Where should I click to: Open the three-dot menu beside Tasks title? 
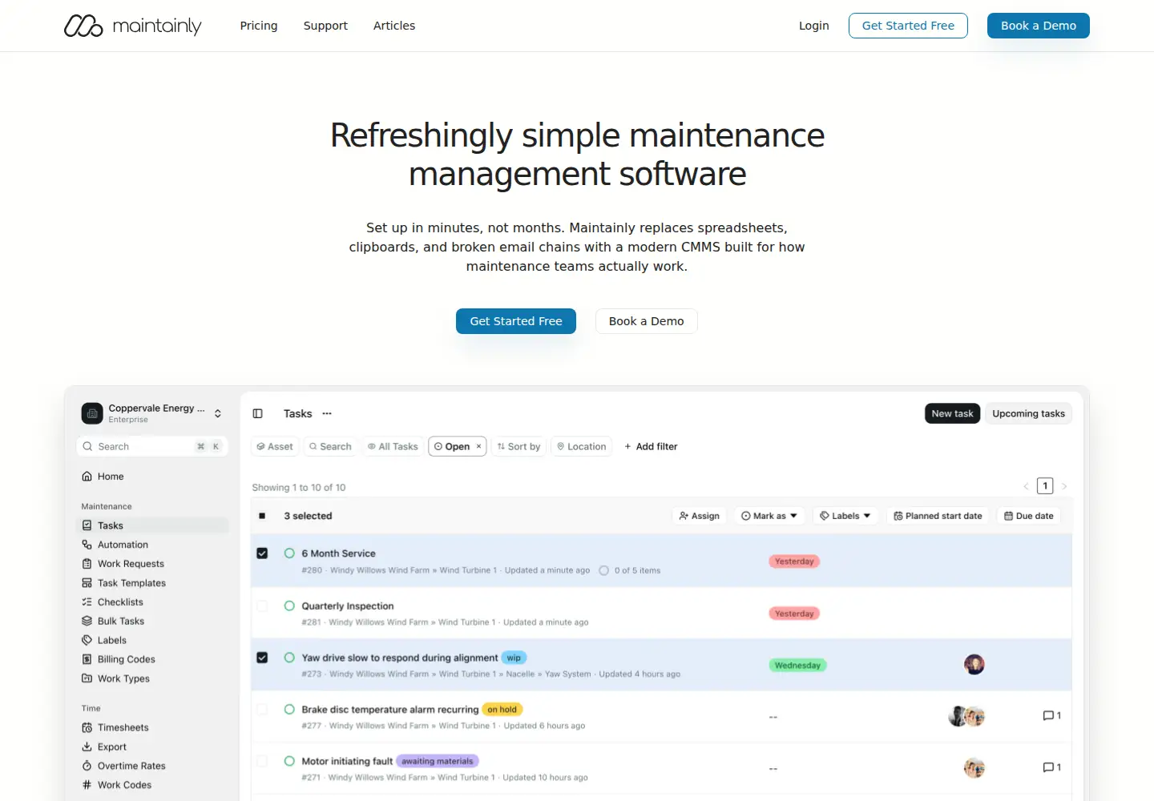coord(327,414)
